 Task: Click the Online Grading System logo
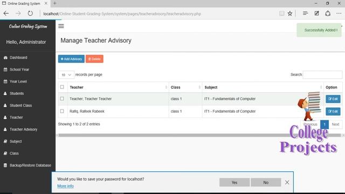[28, 26]
